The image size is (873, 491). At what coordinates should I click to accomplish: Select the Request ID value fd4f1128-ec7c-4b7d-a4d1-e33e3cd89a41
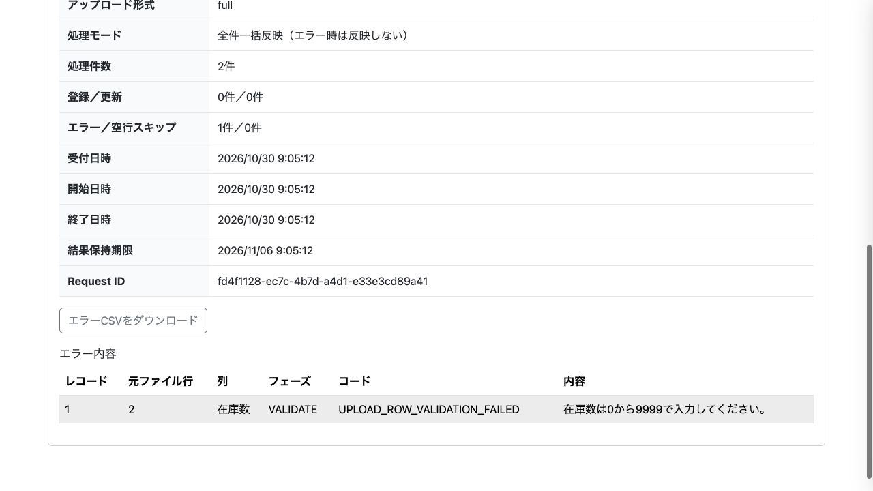coord(323,281)
